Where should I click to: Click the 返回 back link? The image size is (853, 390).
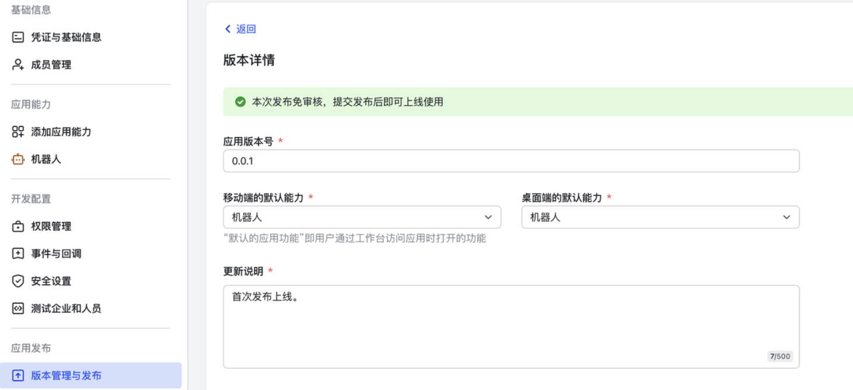click(x=246, y=29)
